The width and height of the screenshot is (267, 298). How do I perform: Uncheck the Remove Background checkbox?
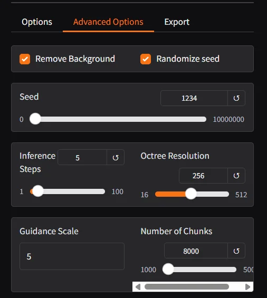25,59
